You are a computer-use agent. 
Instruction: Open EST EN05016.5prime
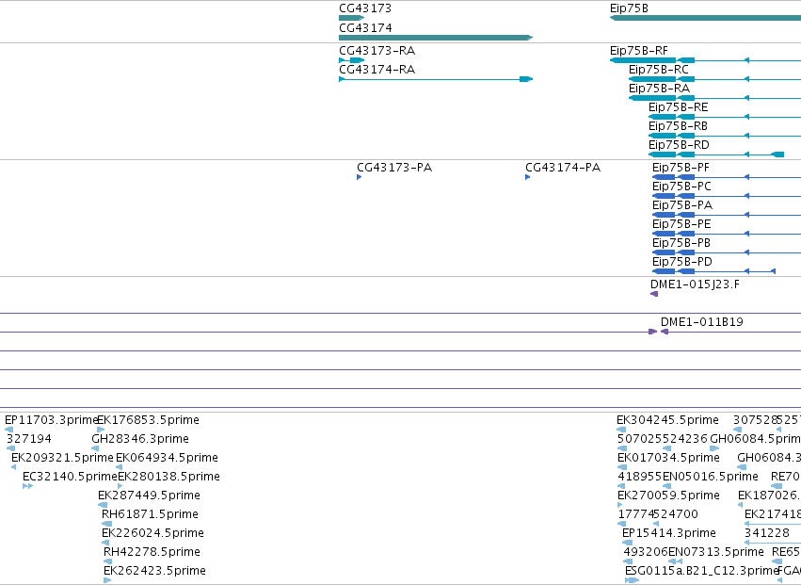point(711,477)
